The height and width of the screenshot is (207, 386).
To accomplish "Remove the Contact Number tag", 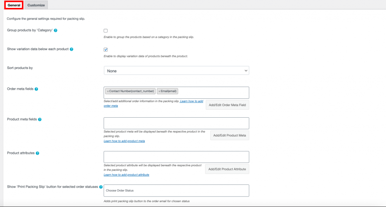I will (108, 91).
